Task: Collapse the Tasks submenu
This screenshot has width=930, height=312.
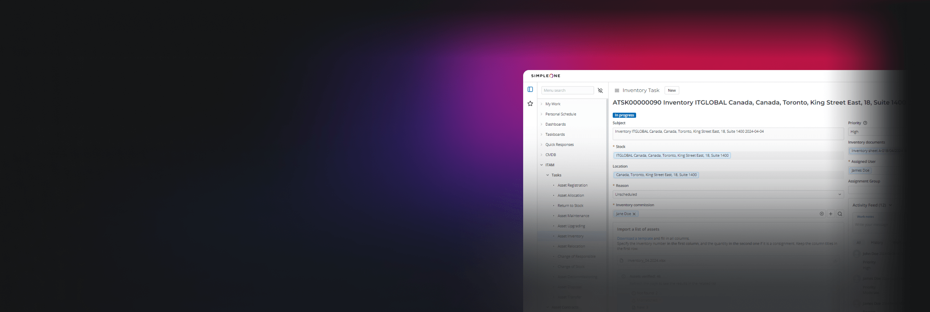Action: click(547, 175)
